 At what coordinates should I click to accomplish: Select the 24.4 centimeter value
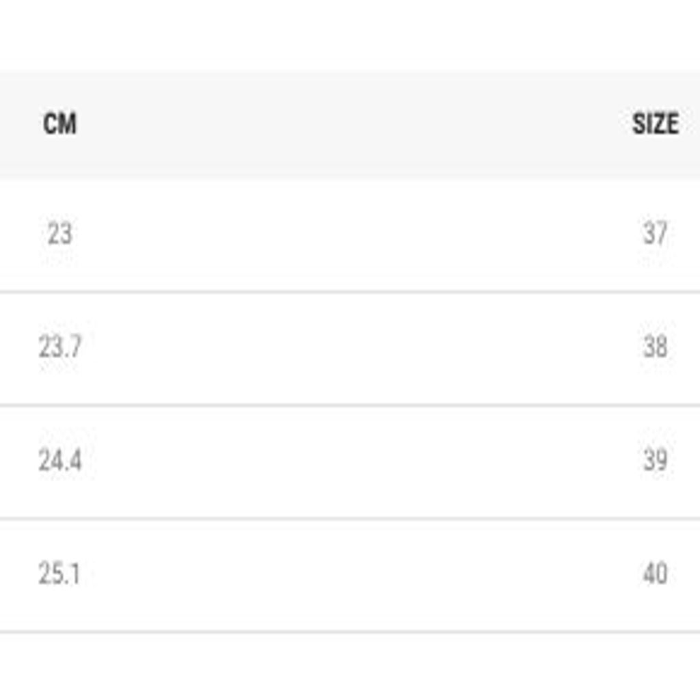(x=59, y=461)
